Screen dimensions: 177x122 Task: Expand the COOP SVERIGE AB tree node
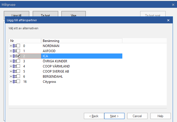(11, 71)
